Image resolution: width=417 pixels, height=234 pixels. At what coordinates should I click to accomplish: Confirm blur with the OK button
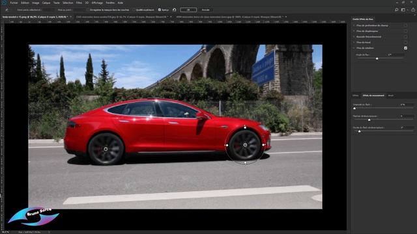pos(188,10)
